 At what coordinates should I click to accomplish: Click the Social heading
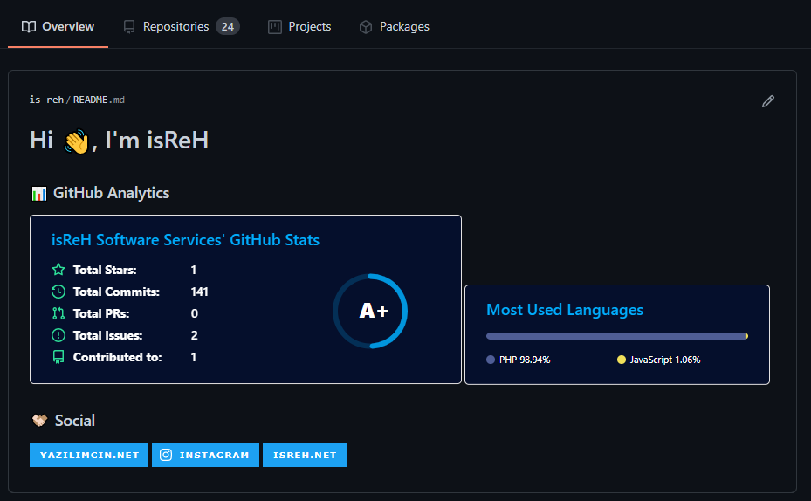[x=75, y=421]
